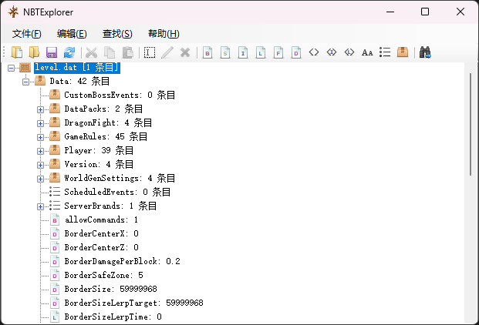Click the vertical scrollbar thumb
Image resolution: width=479 pixels, height=325 pixels.
471,124
